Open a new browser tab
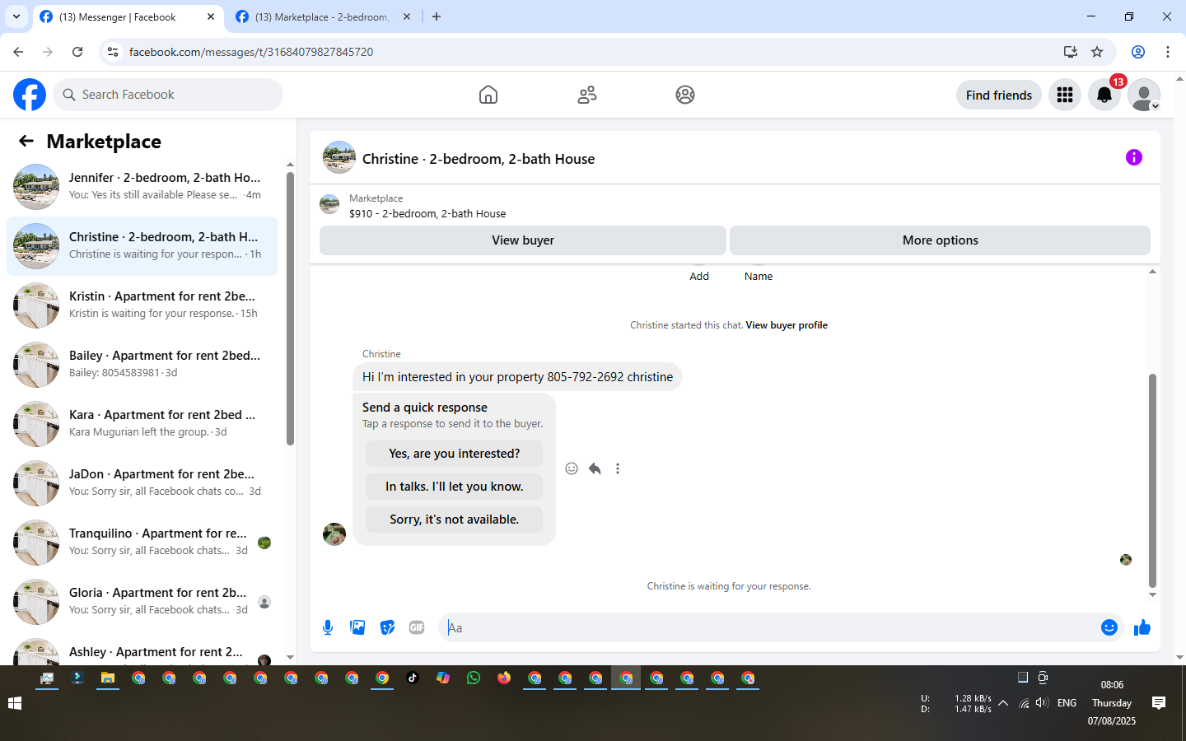Image resolution: width=1186 pixels, height=741 pixels. [x=437, y=16]
